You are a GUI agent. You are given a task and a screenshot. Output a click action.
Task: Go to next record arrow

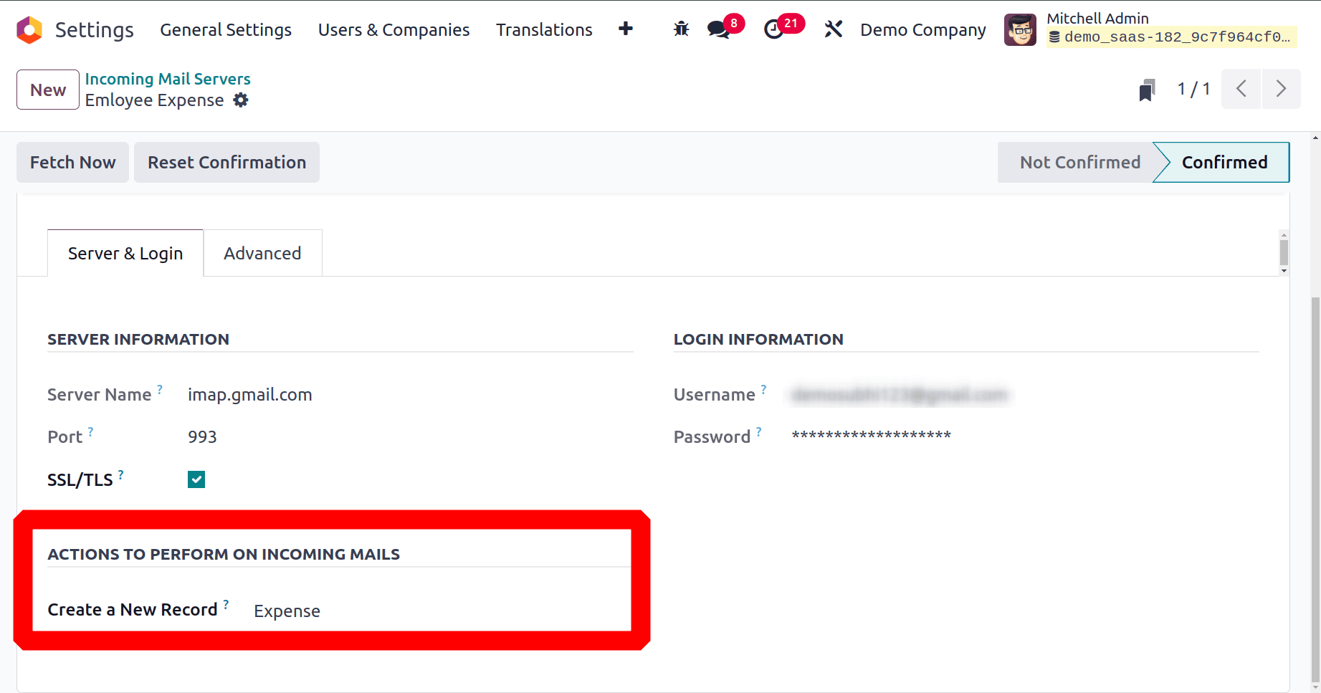[x=1281, y=89]
